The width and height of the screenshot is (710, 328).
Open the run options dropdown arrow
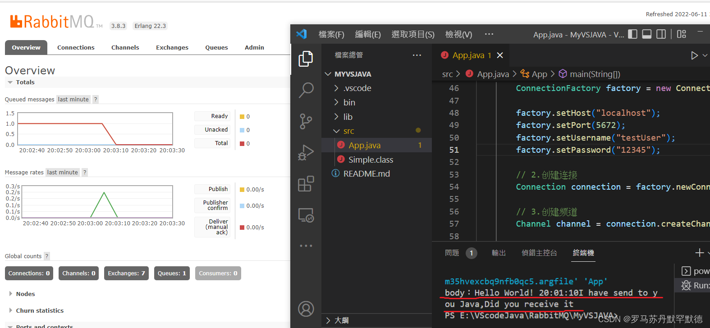[705, 55]
